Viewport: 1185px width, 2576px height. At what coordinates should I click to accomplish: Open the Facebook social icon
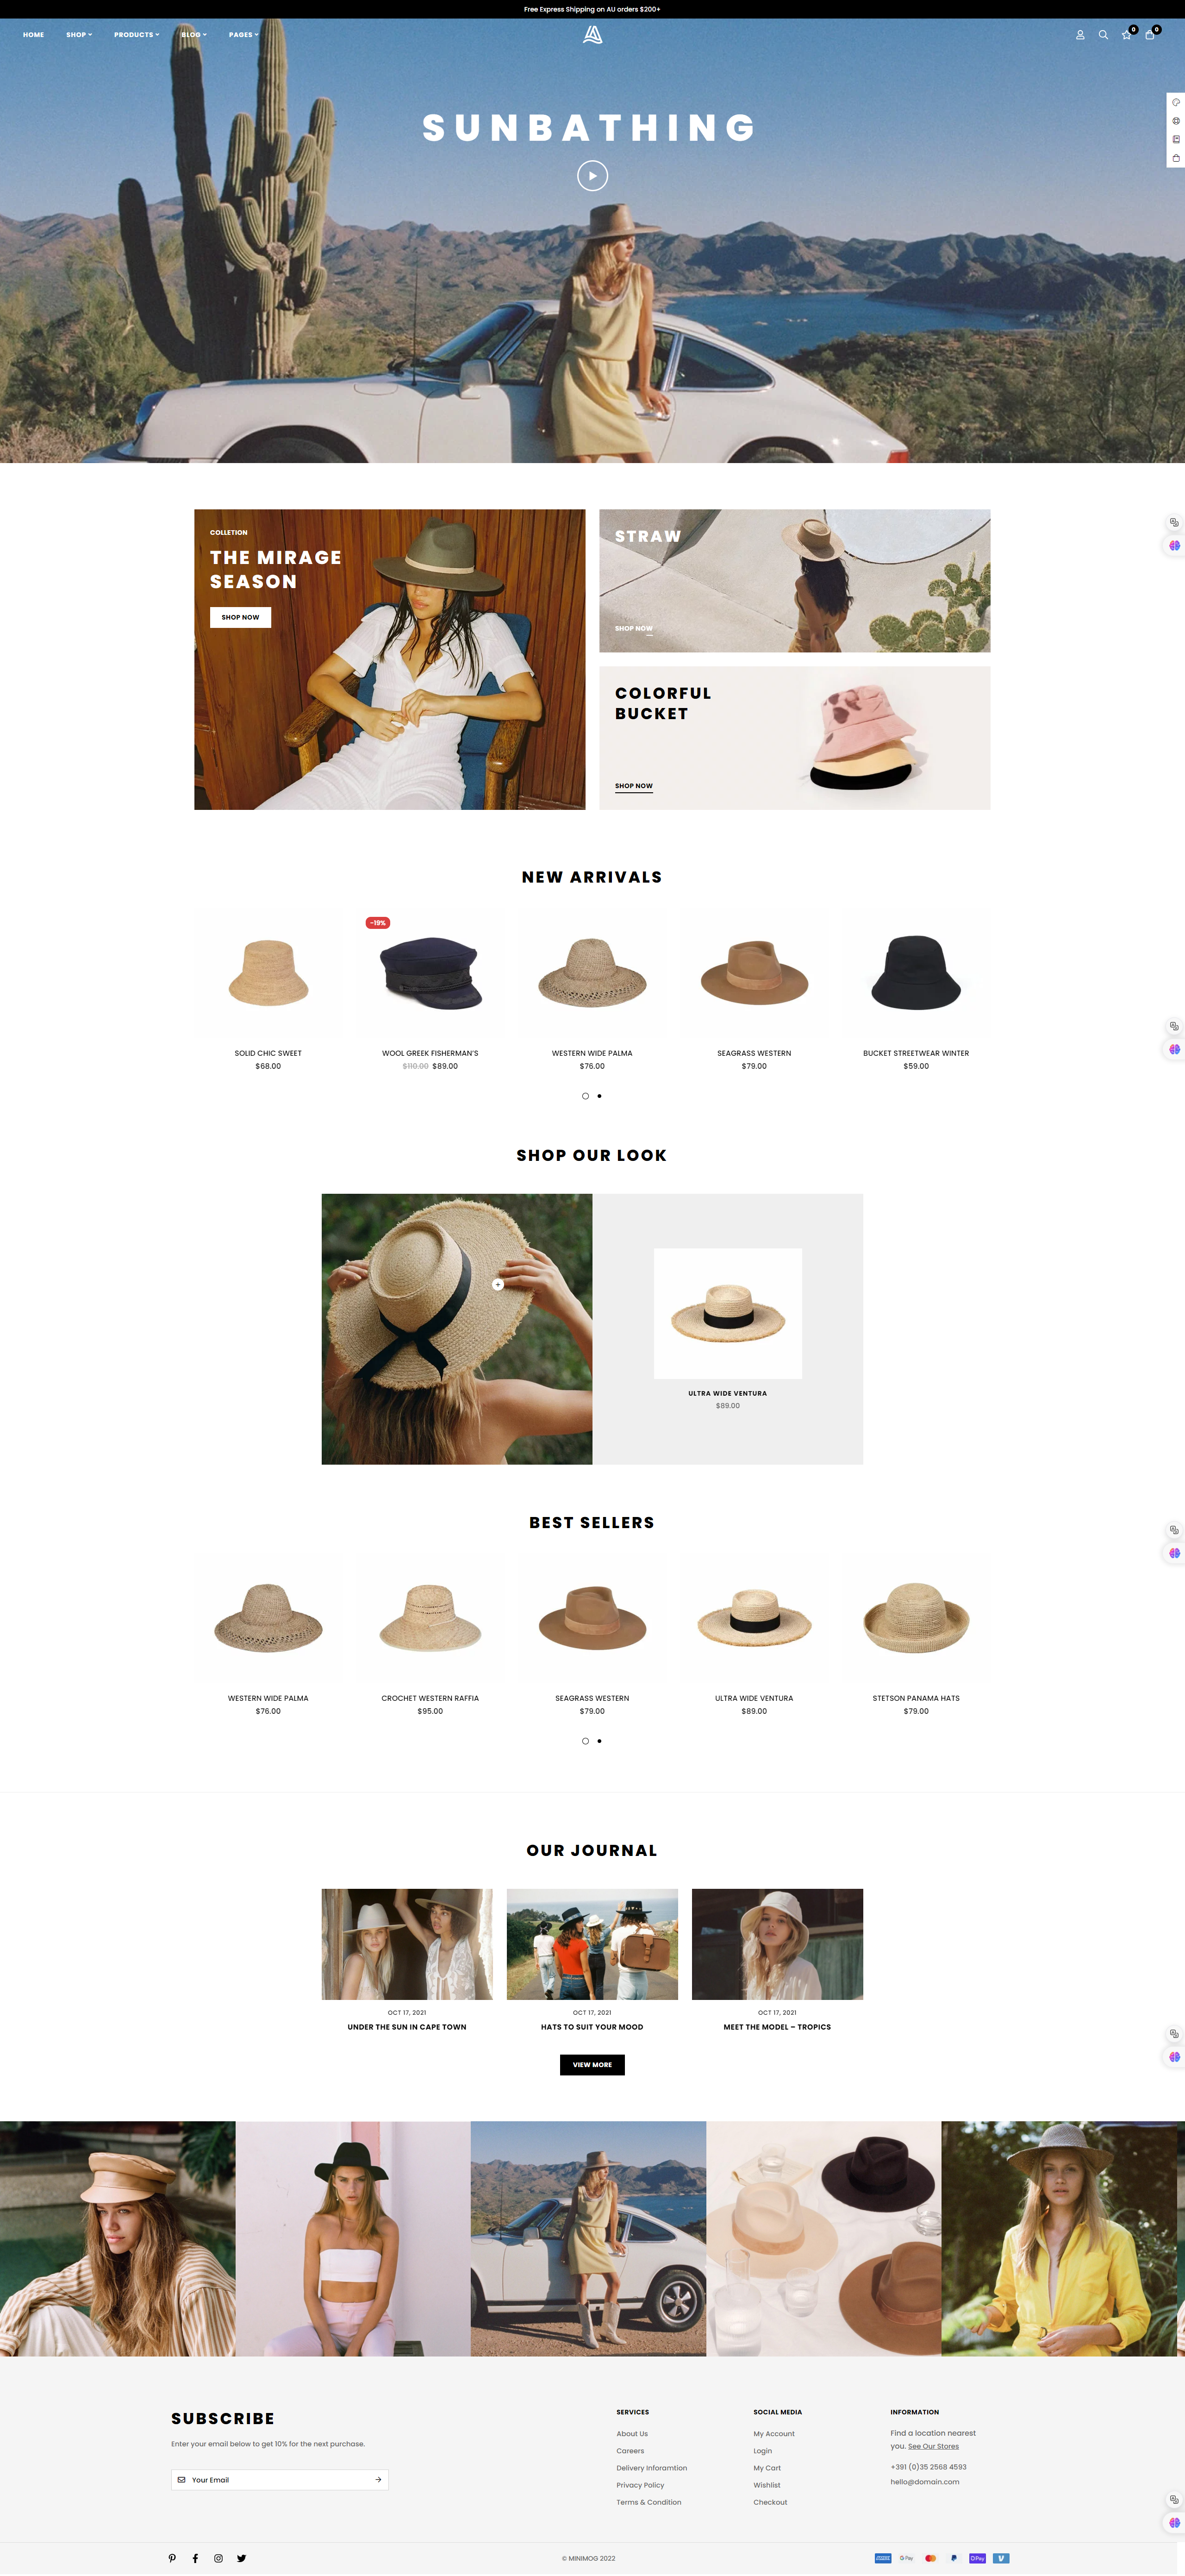coord(195,2558)
